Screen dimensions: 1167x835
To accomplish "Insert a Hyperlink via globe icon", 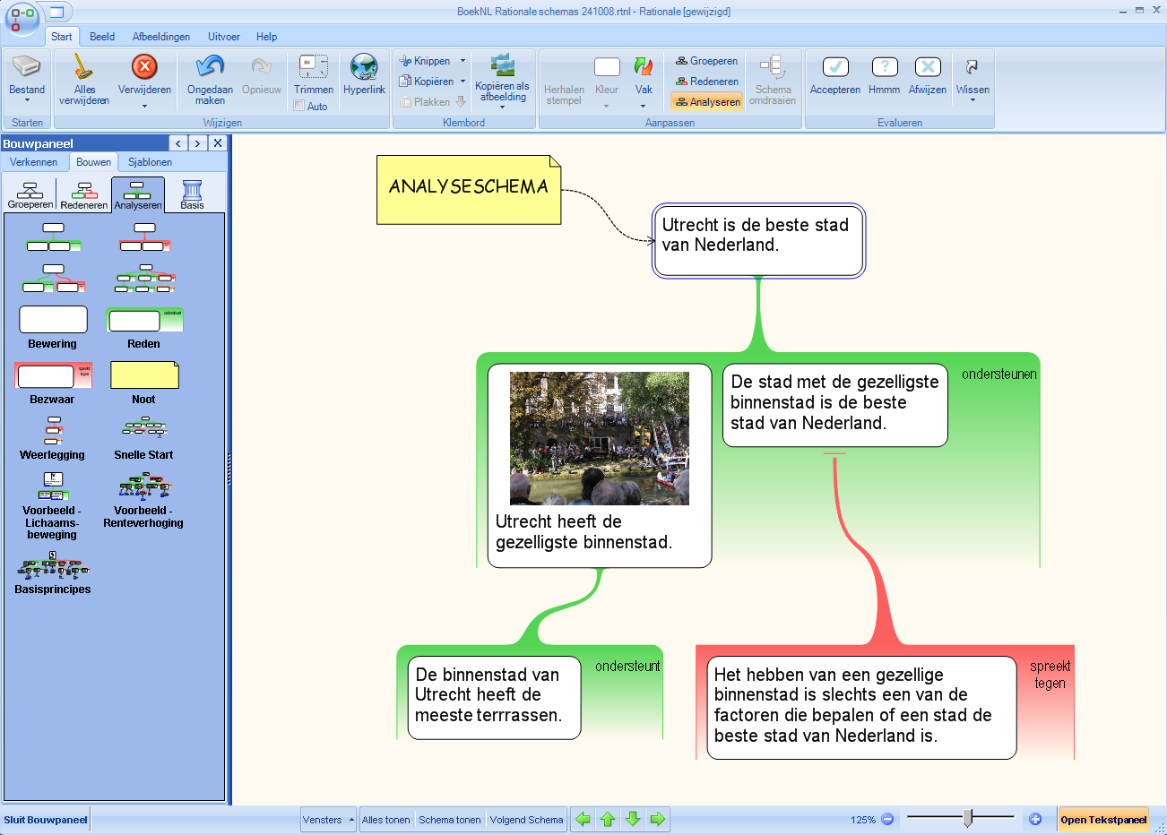I will [364, 67].
